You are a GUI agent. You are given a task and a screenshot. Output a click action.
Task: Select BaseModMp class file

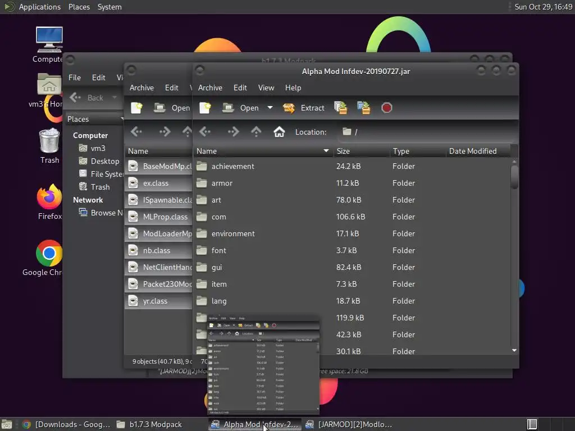158,166
